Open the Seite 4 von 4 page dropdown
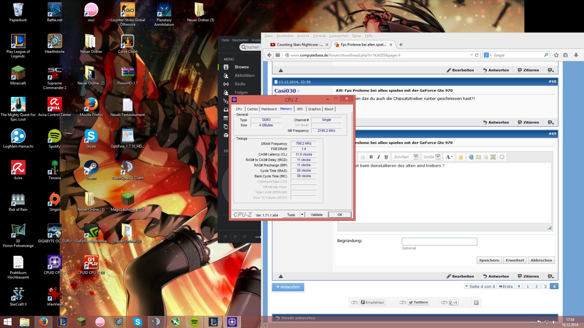 (480, 286)
